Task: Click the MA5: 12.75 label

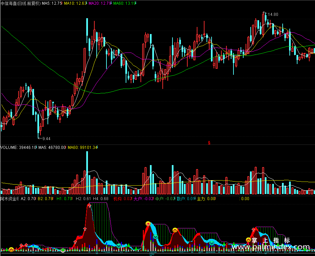Action: click(x=52, y=3)
